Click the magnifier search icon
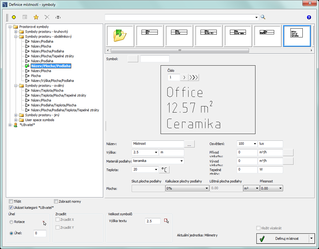The height and width of the screenshot is (249, 319). tap(263, 17)
